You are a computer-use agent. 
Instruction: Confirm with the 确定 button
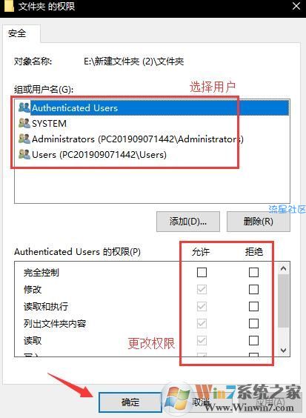coord(130,402)
